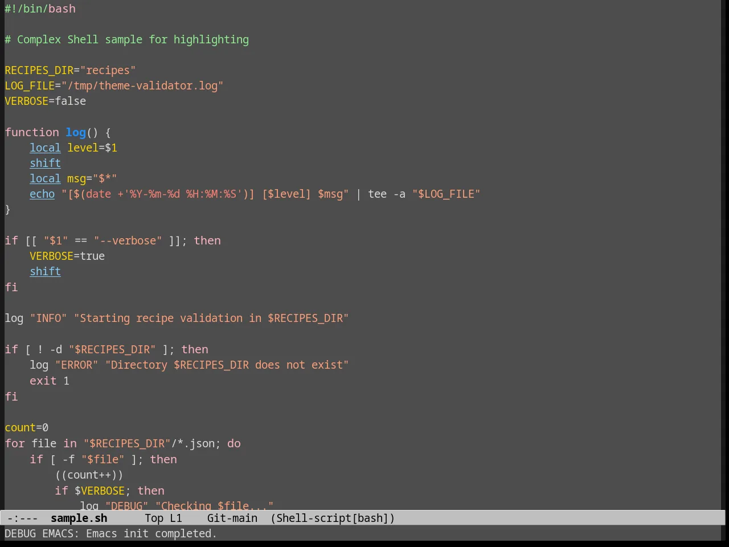Click "Starting recipe validation in $RECIPES_DIR" string
Screen dimensions: 729x547
click(x=211, y=318)
